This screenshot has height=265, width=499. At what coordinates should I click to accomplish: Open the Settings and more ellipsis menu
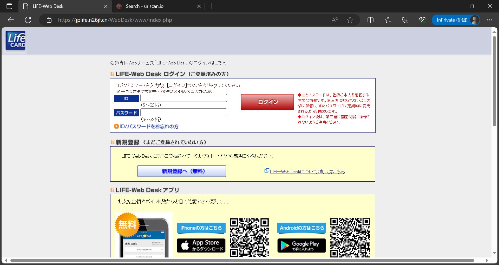click(490, 20)
